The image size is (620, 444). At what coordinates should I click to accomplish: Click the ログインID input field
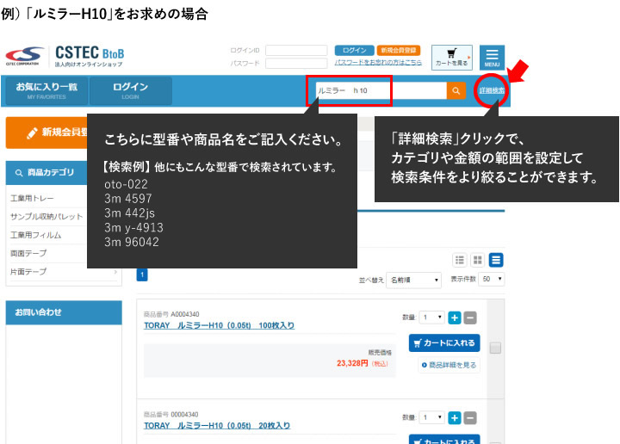(x=296, y=51)
